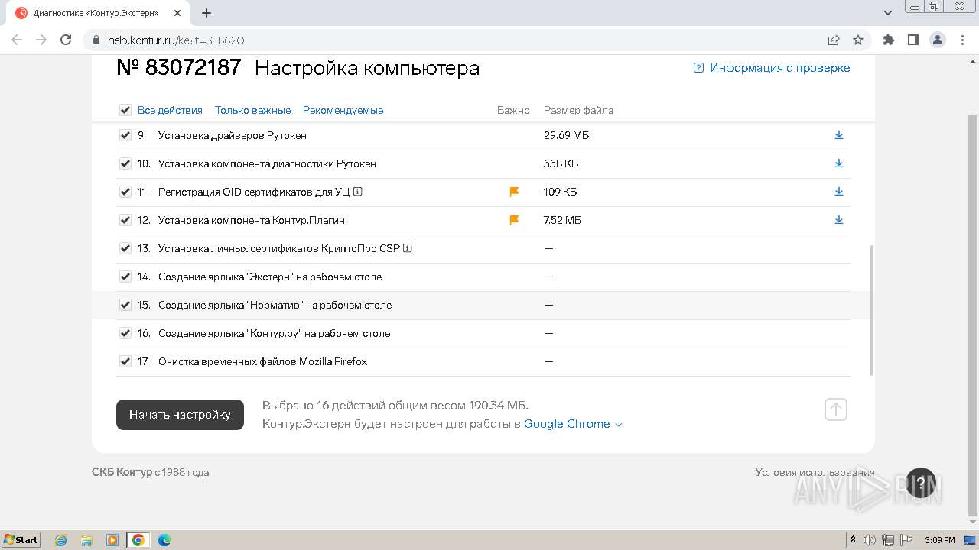This screenshot has width=979, height=550.
Task: Bookmark page with the star icon
Action: [x=858, y=40]
